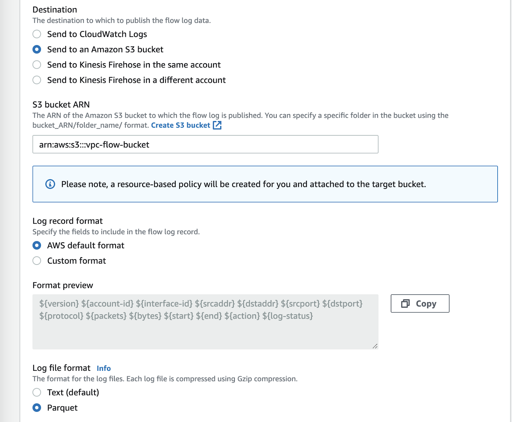Select AWS default format option

[37, 245]
